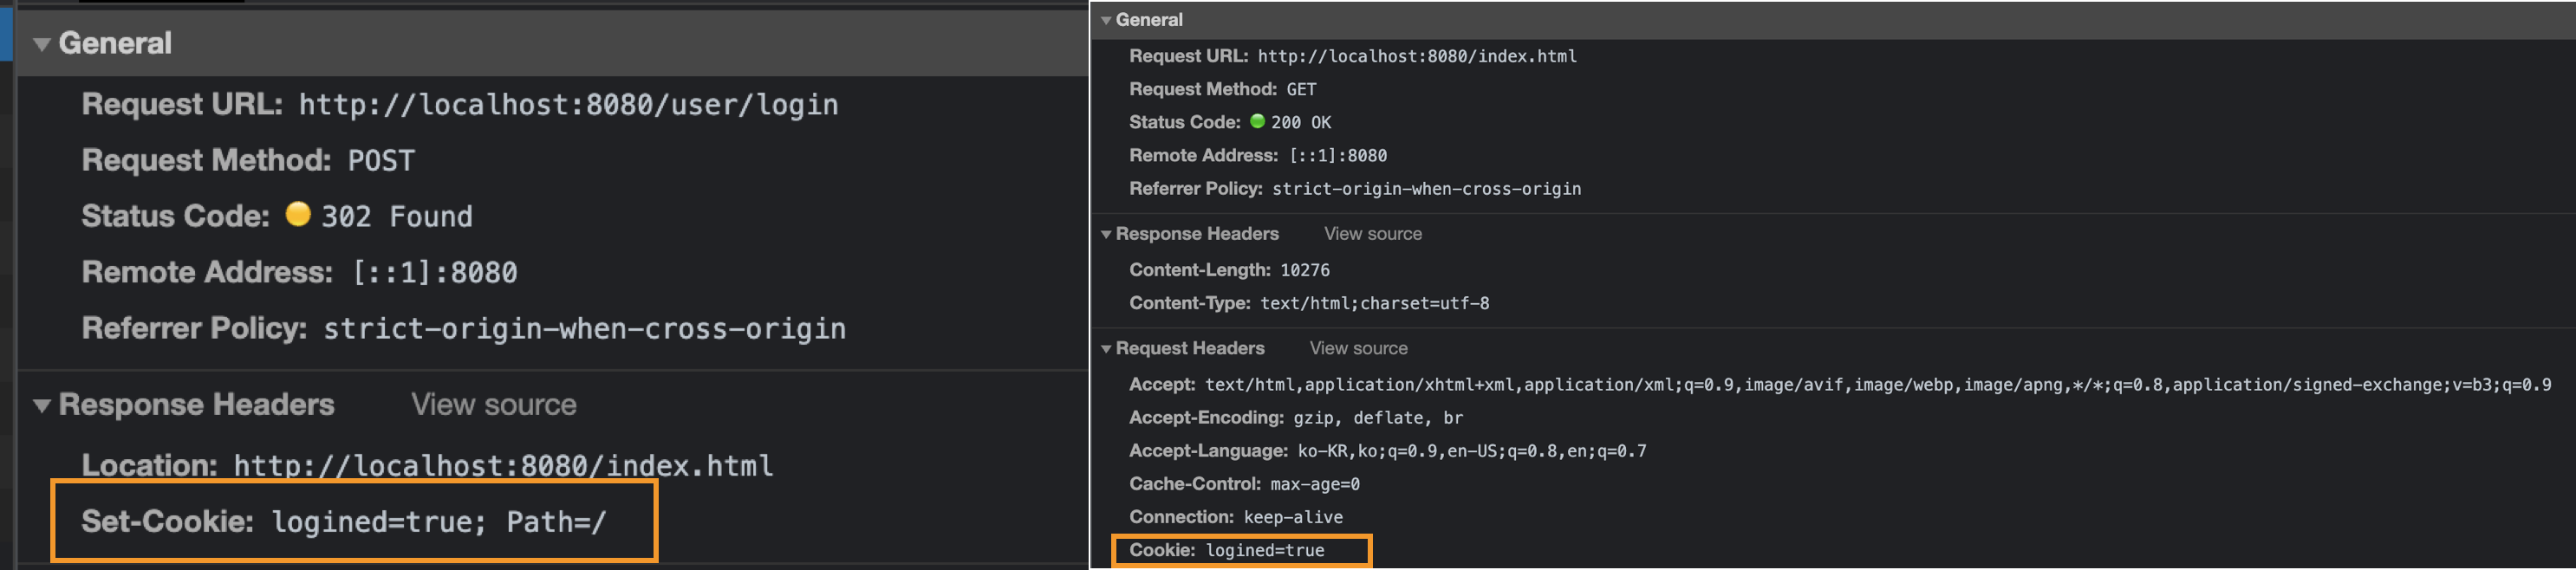This screenshot has width=2576, height=570.
Task: Collapse the Request Headers section
Action: (1106, 349)
